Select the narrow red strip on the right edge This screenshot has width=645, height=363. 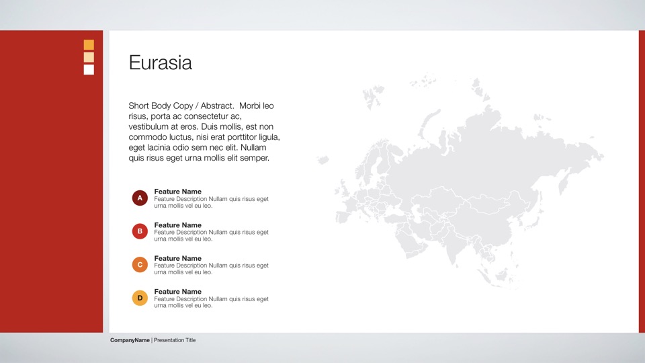[x=642, y=182]
